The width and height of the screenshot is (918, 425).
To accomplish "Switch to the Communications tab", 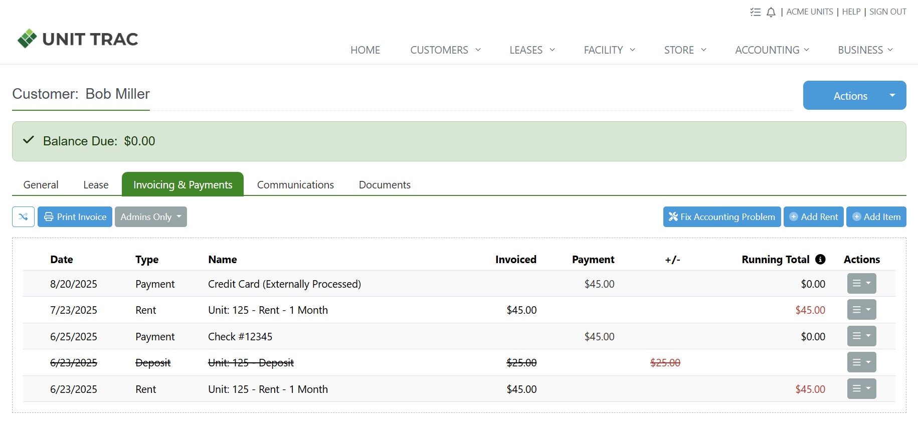I will click(295, 185).
